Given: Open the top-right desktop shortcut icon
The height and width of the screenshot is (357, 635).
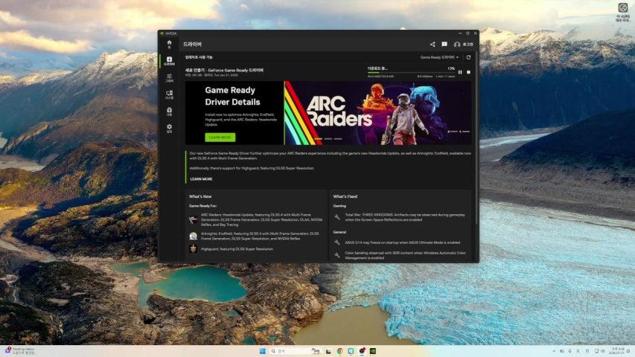Looking at the screenshot, I should [x=623, y=12].
